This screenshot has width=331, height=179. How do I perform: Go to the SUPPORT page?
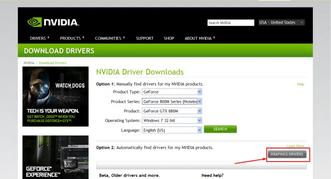144,38
